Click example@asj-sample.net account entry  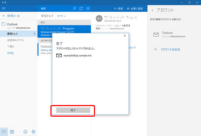point(74,55)
